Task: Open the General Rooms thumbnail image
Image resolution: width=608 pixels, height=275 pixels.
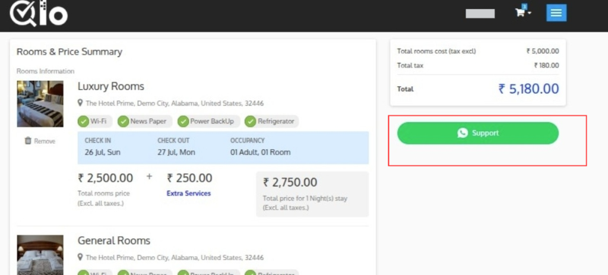Action: coord(40,254)
